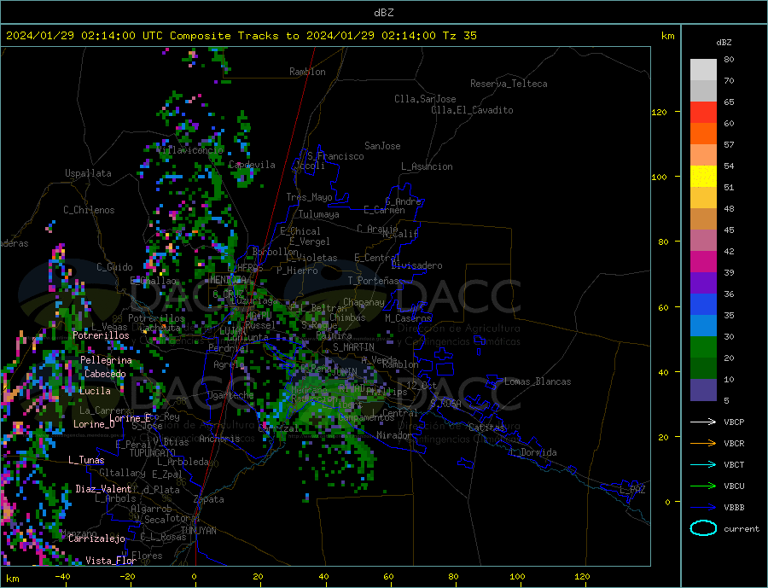This screenshot has height=588, width=768.
Task: Click the Cabecedo station label
Action: pyautogui.click(x=105, y=374)
